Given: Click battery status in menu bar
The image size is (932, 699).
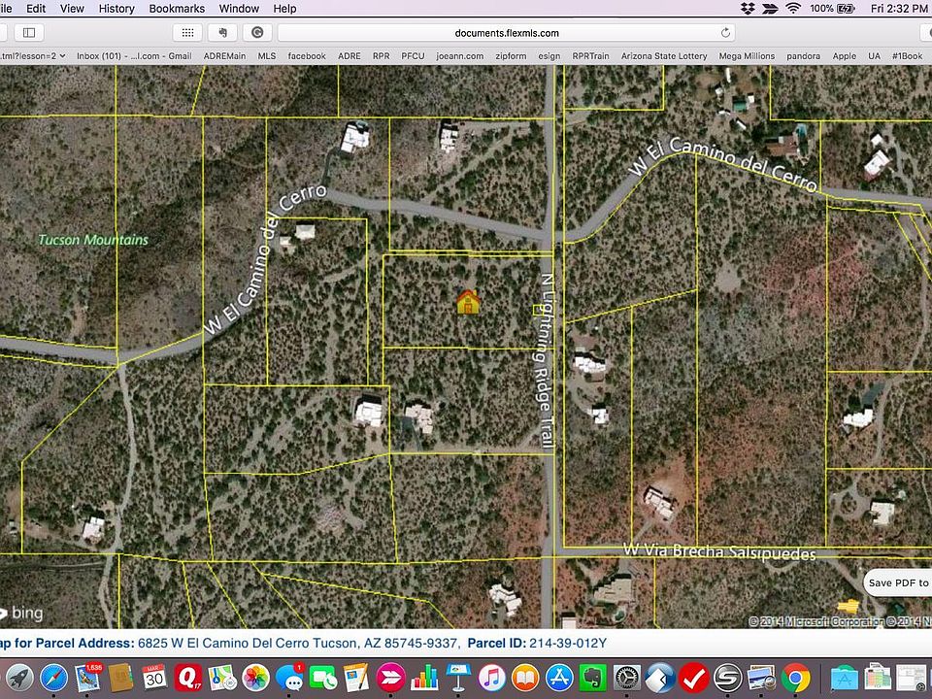Looking at the screenshot, I should pyautogui.click(x=832, y=9).
